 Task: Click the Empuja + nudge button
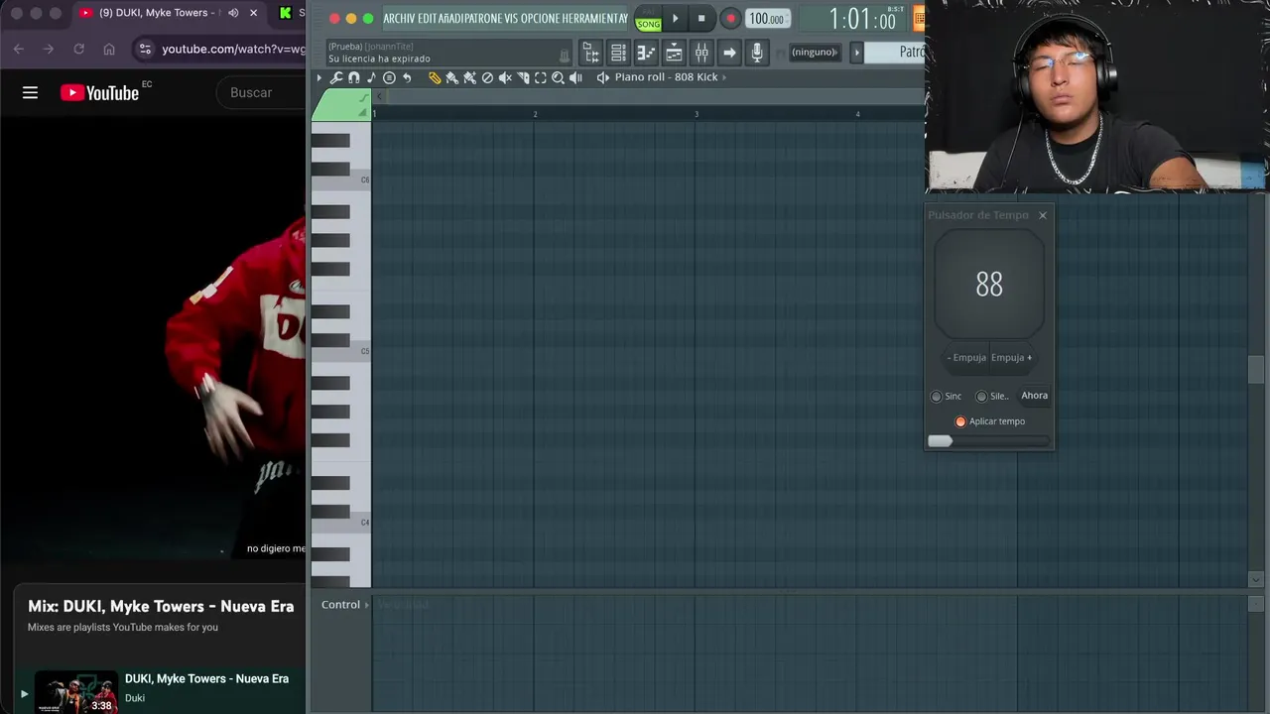[1012, 358]
